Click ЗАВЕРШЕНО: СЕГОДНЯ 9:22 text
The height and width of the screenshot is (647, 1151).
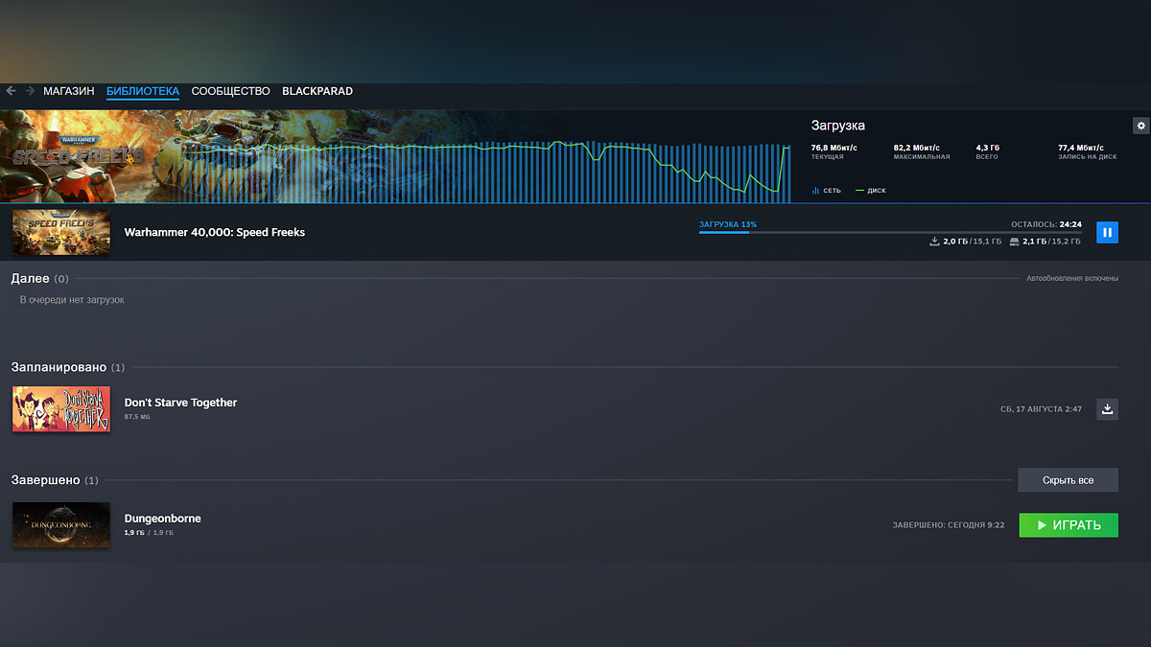click(x=949, y=525)
